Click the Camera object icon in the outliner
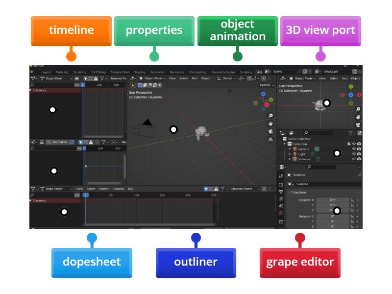 pos(294,149)
